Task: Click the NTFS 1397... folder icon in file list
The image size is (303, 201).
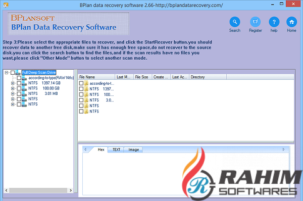Action: (x=86, y=89)
